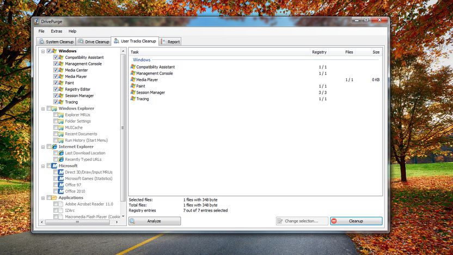Screen dimensions: 453x255
Task: Click the M icon beside Office 2010
Action: click(61, 191)
